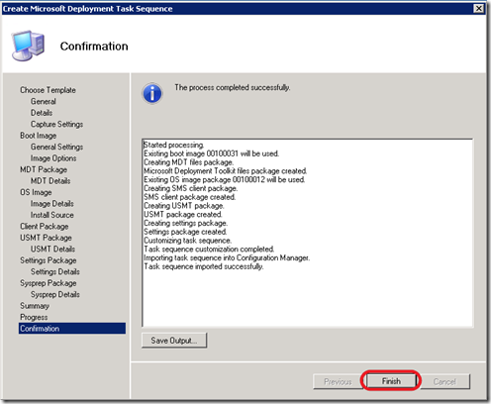Click 'Microsoft Deployment Toolkit files package created.' line
This screenshot has width=491, height=404.
coord(226,171)
